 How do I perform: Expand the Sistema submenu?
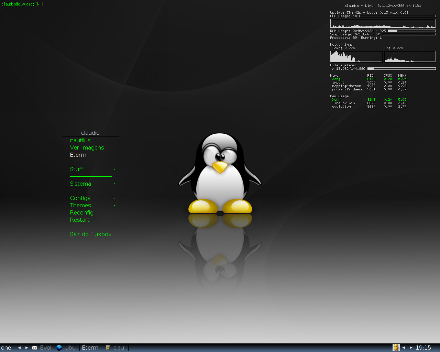[90, 184]
